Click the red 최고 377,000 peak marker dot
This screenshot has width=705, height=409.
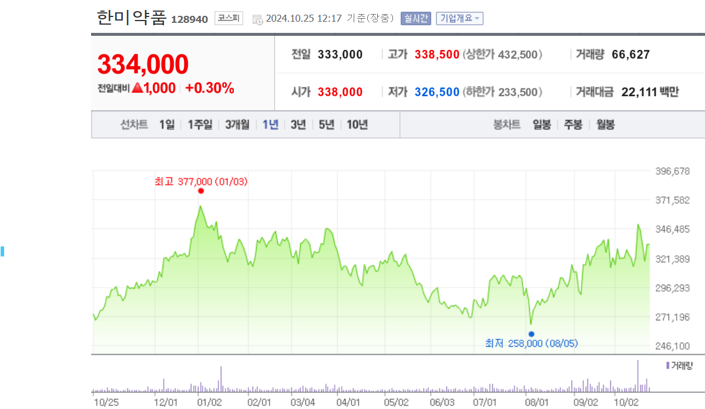(201, 191)
